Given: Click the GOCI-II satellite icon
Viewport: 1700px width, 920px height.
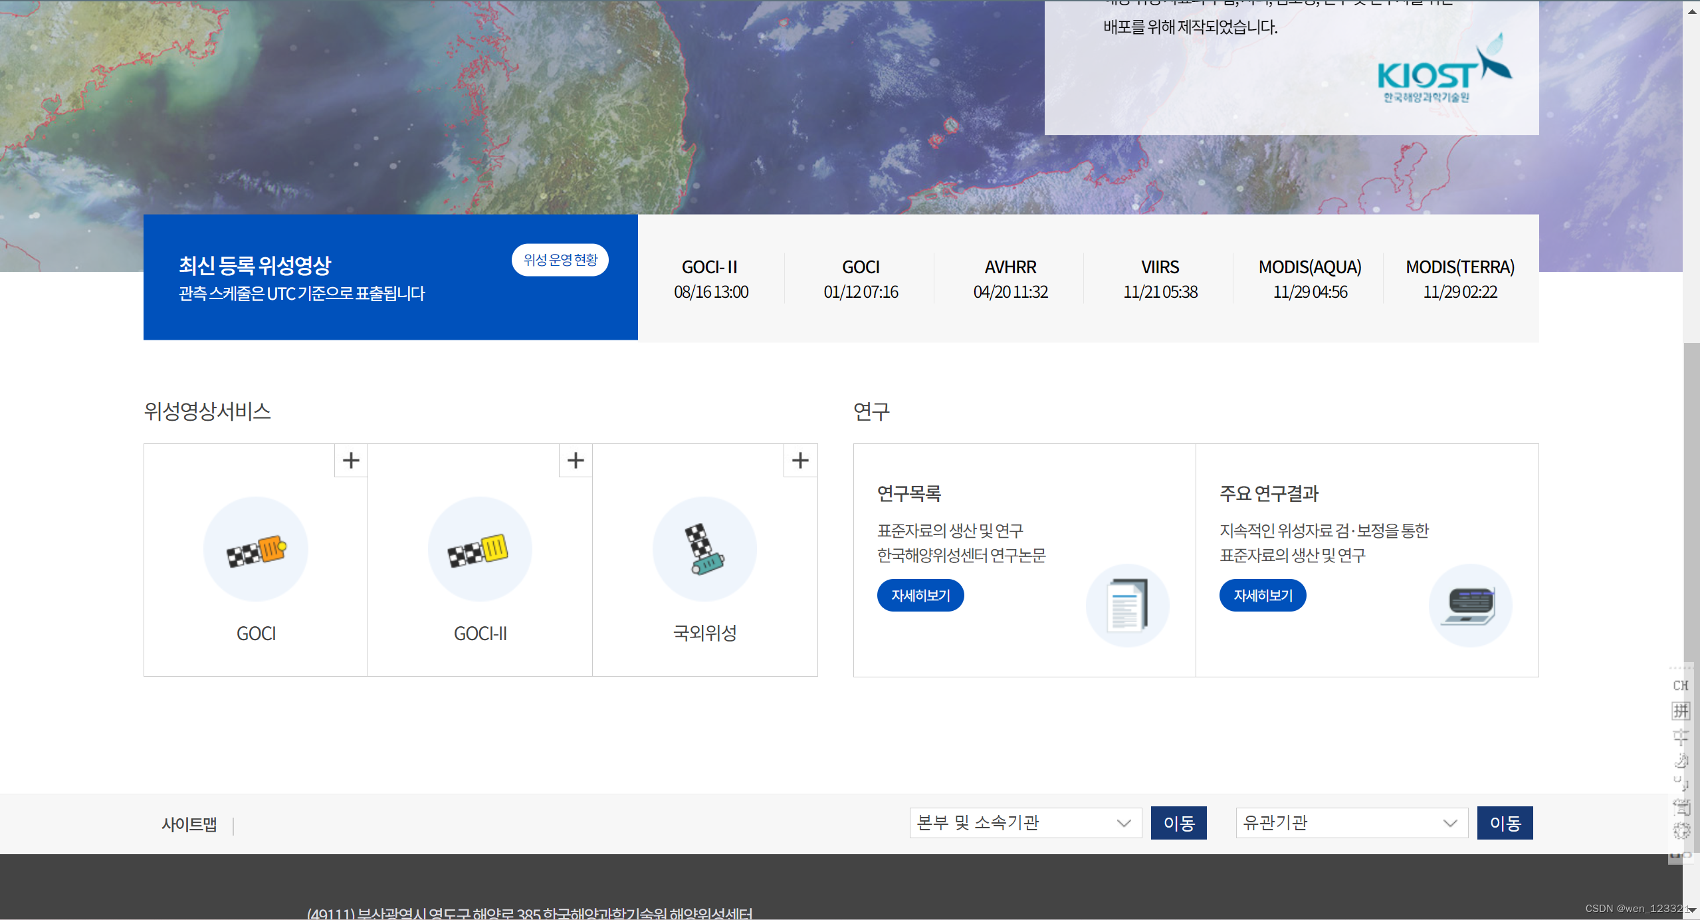Looking at the screenshot, I should (x=480, y=550).
